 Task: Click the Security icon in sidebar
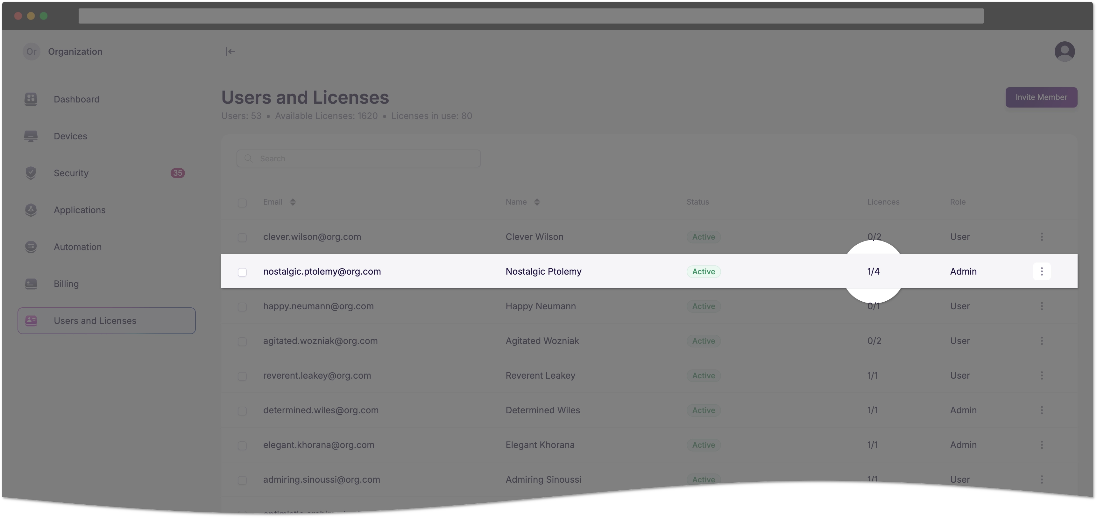click(x=31, y=173)
